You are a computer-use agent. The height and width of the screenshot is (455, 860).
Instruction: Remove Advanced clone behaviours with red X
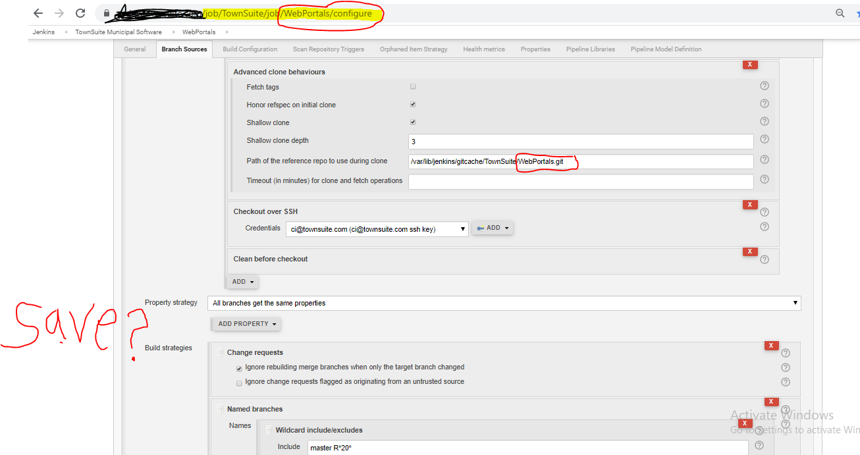pyautogui.click(x=749, y=65)
